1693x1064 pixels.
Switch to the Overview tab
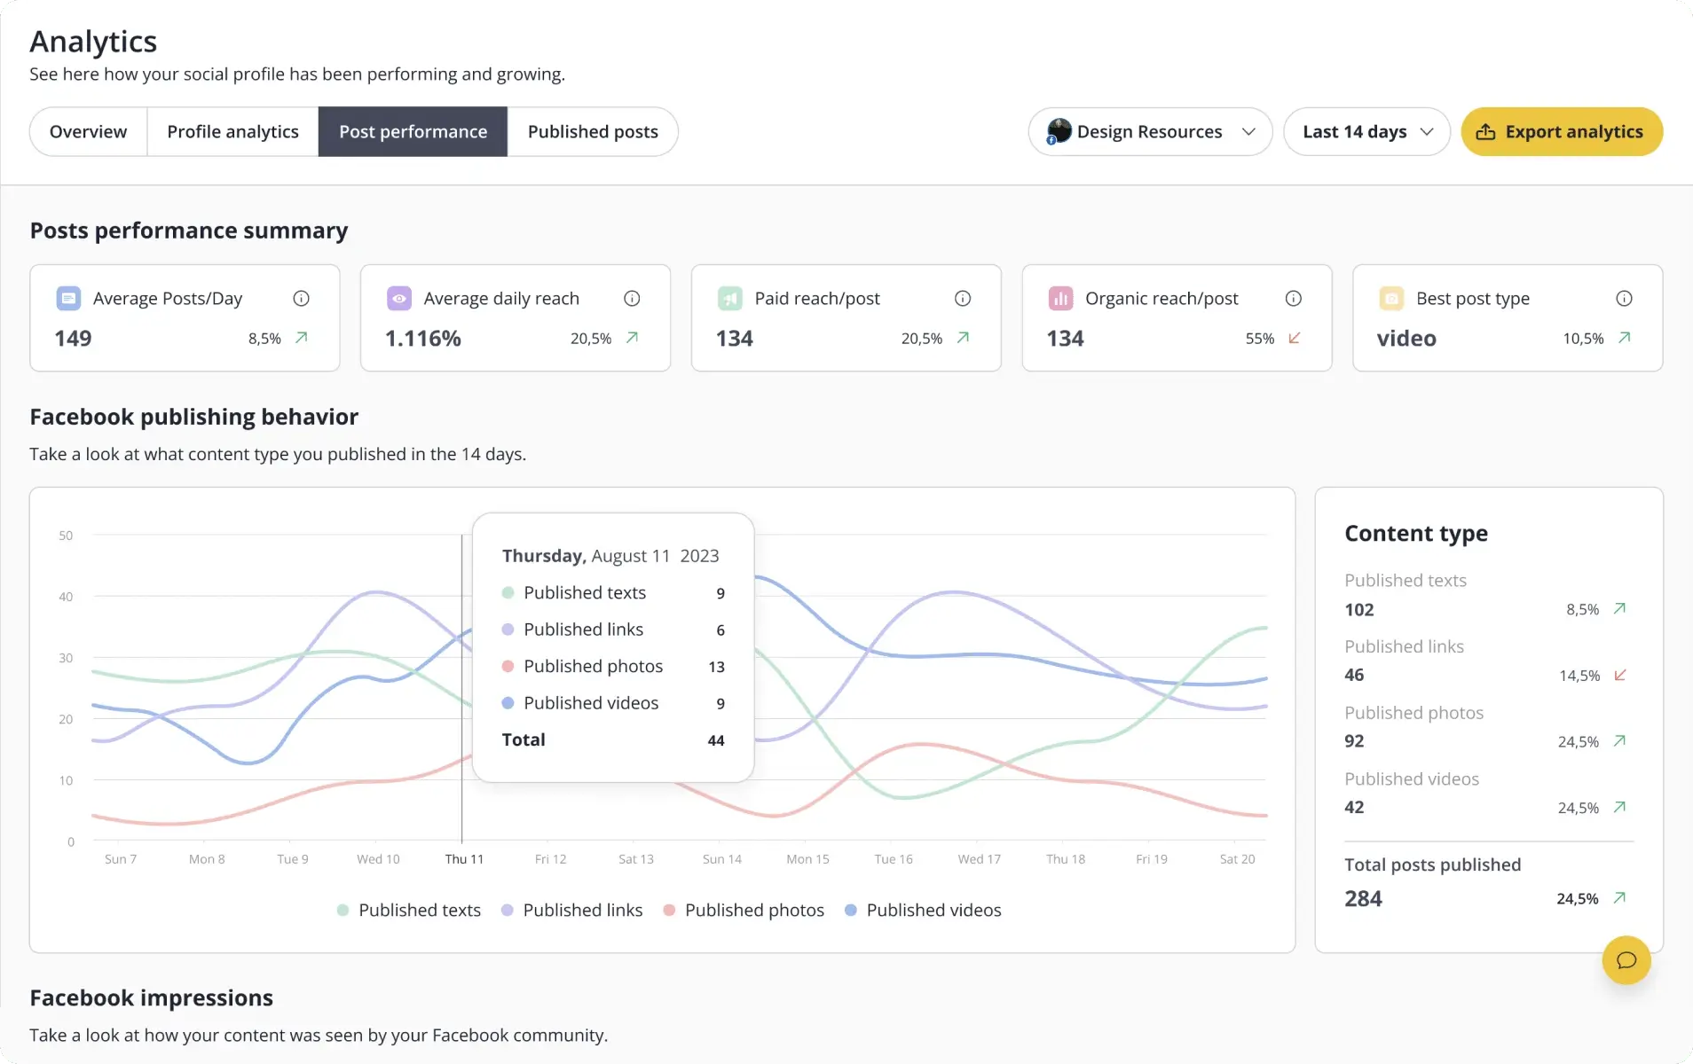point(88,131)
